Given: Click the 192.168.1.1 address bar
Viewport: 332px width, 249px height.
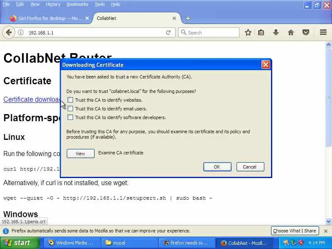Looking at the screenshot, I should pos(95,33).
